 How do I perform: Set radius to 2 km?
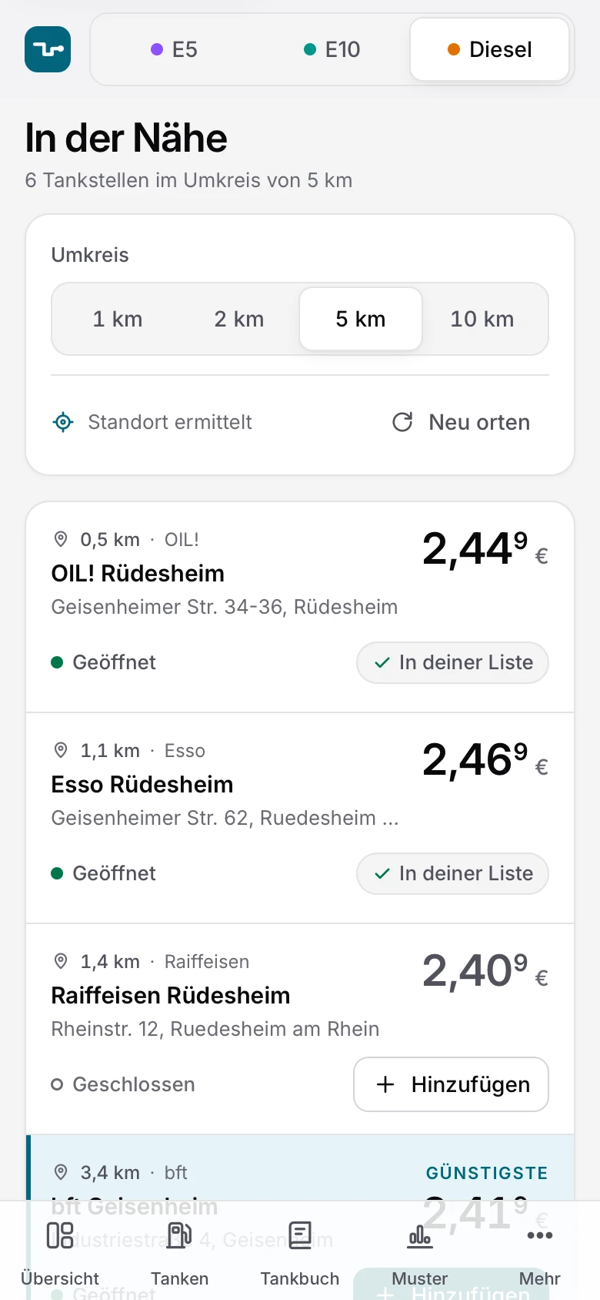point(239,319)
